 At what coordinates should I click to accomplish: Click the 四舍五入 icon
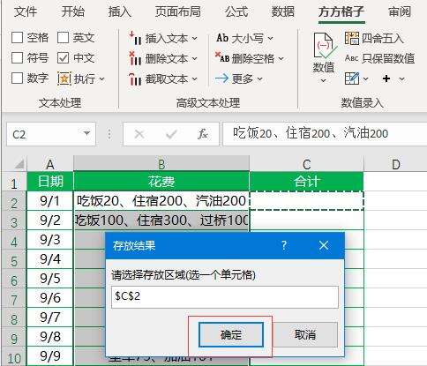pyautogui.click(x=352, y=38)
